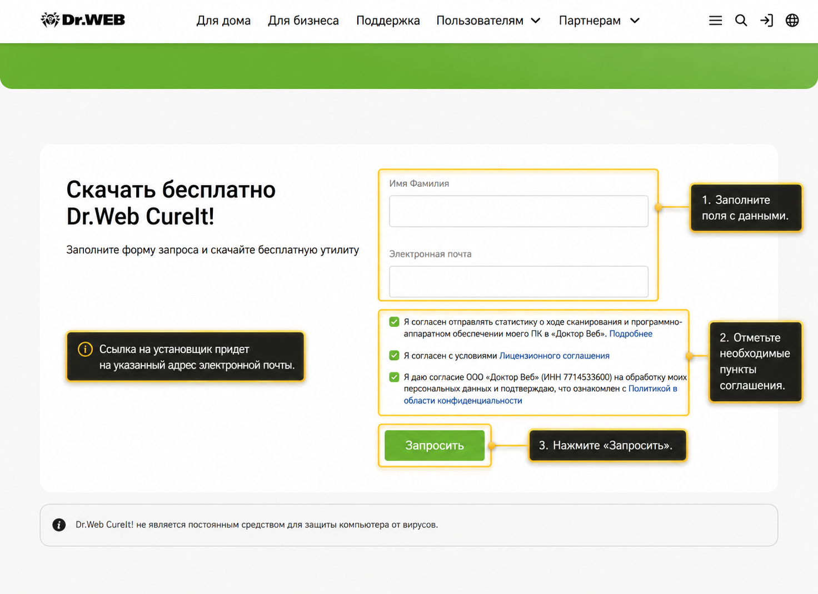The image size is (818, 594).
Task: Toggle the license agreement consent checkbox
Action: (394, 355)
